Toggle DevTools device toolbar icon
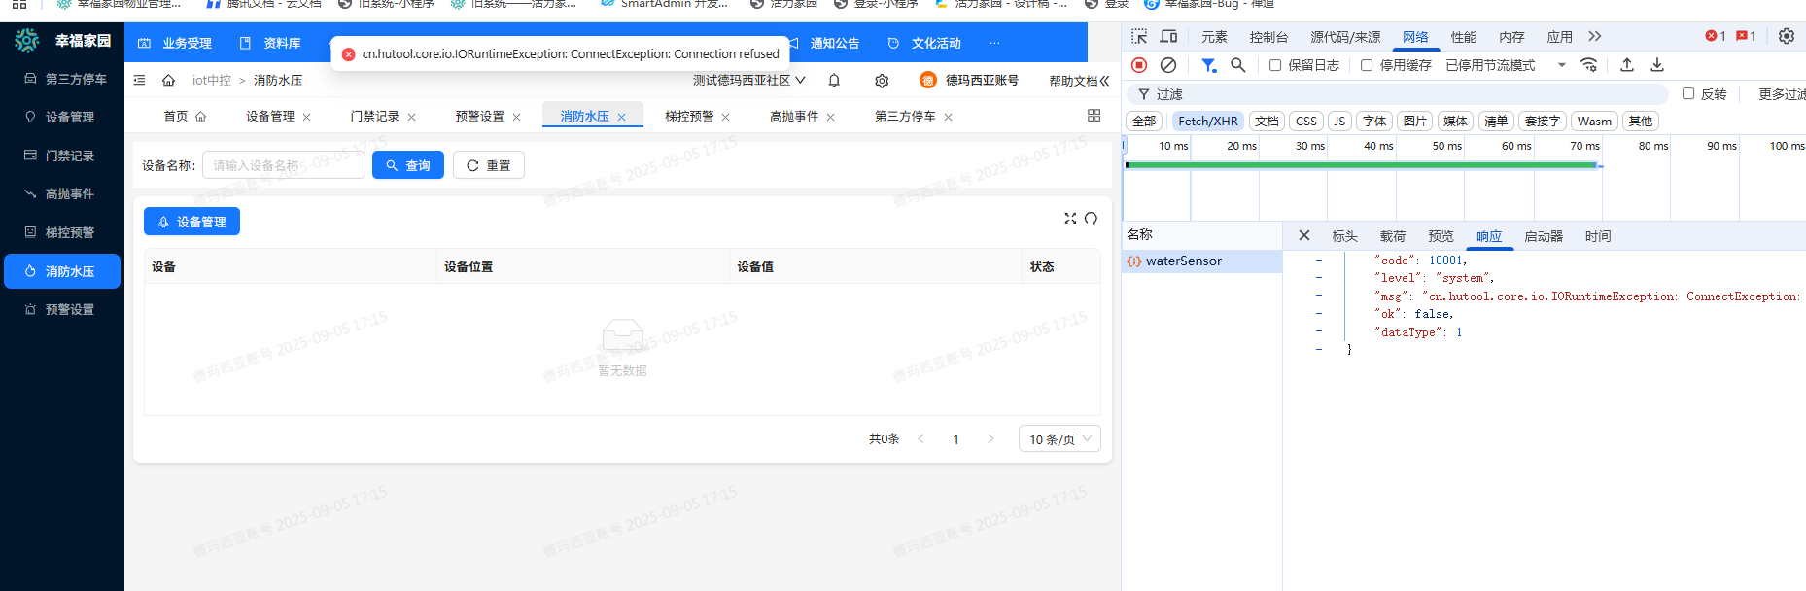 1168,36
